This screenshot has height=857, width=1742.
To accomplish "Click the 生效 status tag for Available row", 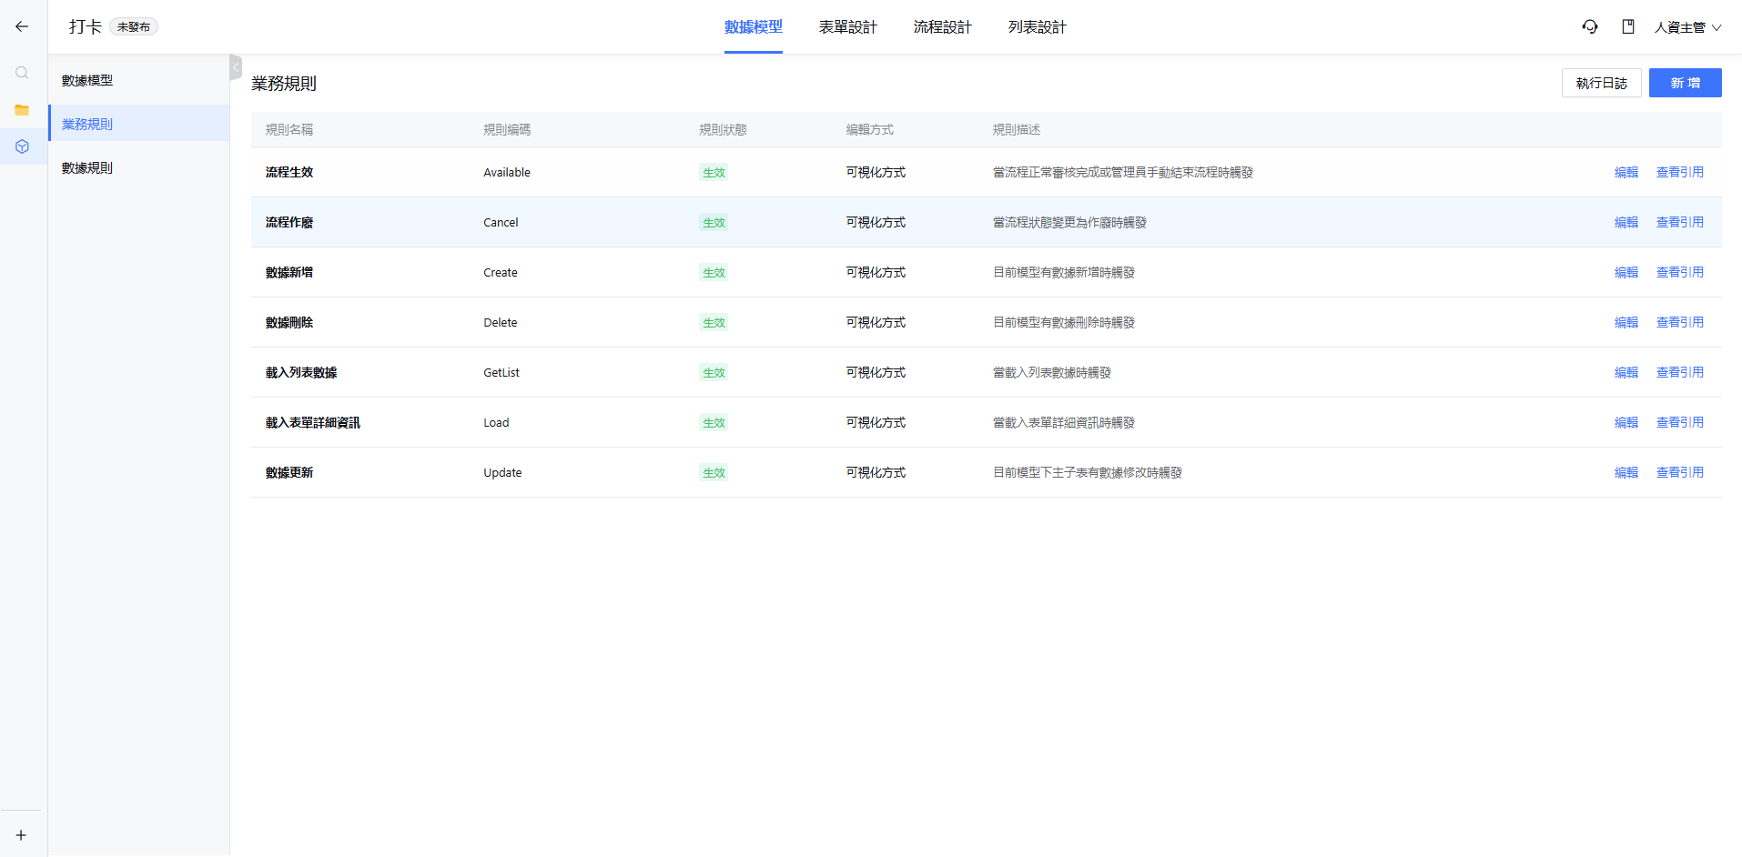I will click(714, 172).
